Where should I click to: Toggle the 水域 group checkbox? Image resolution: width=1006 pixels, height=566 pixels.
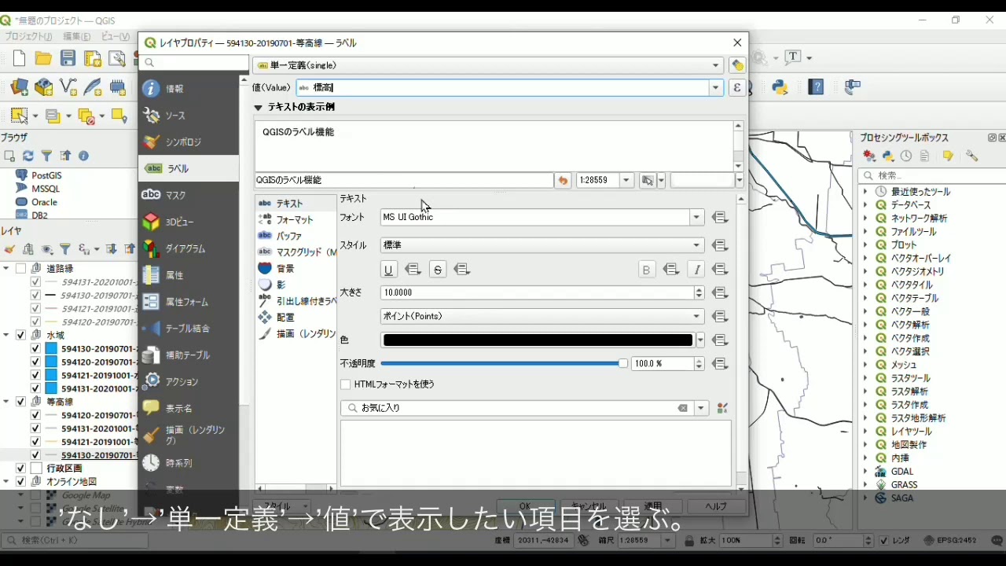21,335
